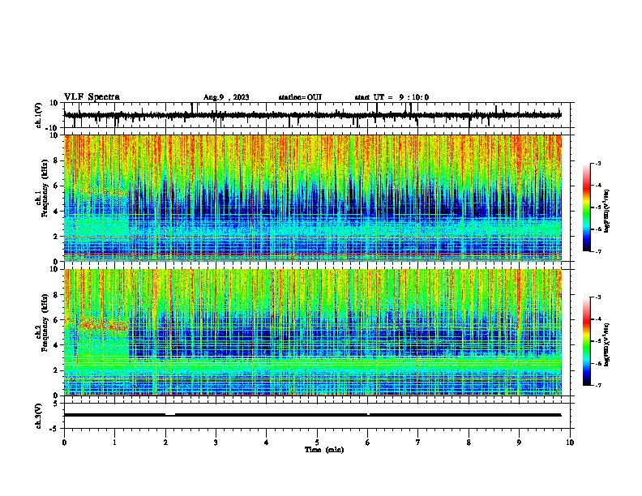
Task: Click time axis tick label "5"
Action: point(317,442)
